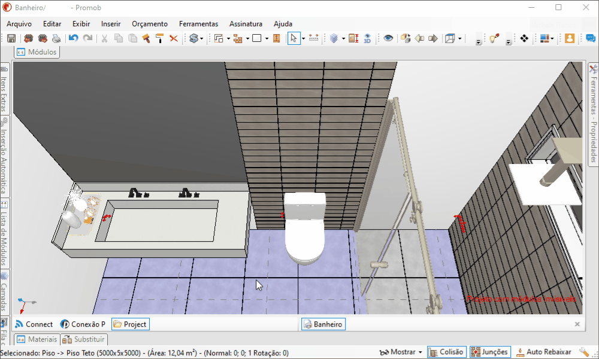Expand the layers stack dropdown arrow
The width and height of the screenshot is (599, 359).
(x=343, y=38)
